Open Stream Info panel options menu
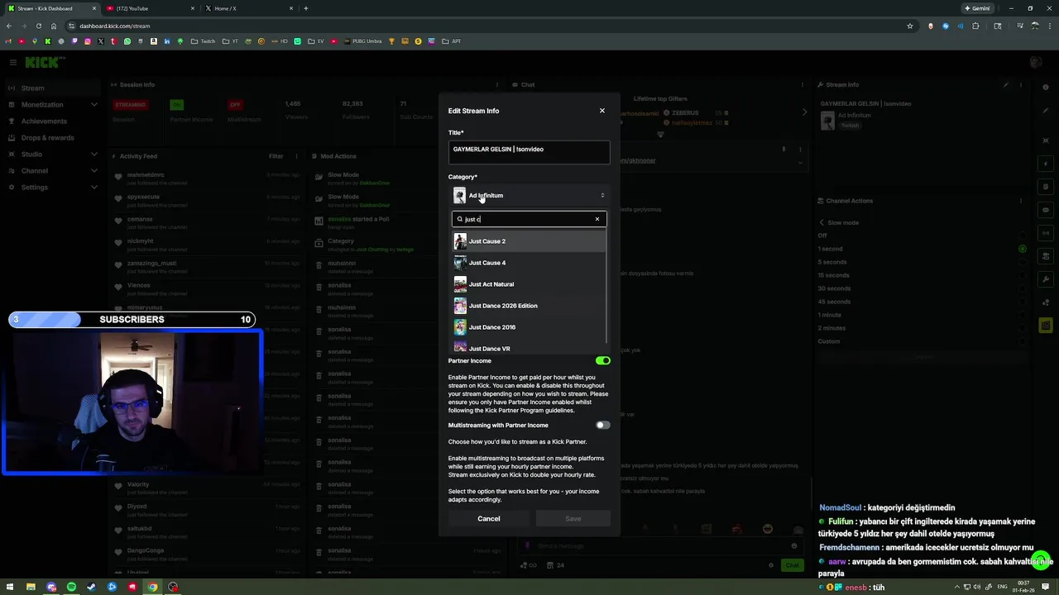This screenshot has height=595, width=1059. [x=1021, y=84]
